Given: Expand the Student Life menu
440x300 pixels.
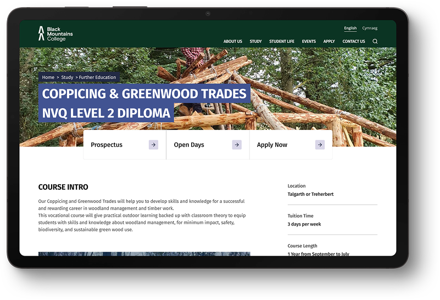Looking at the screenshot, I should coord(282,42).
